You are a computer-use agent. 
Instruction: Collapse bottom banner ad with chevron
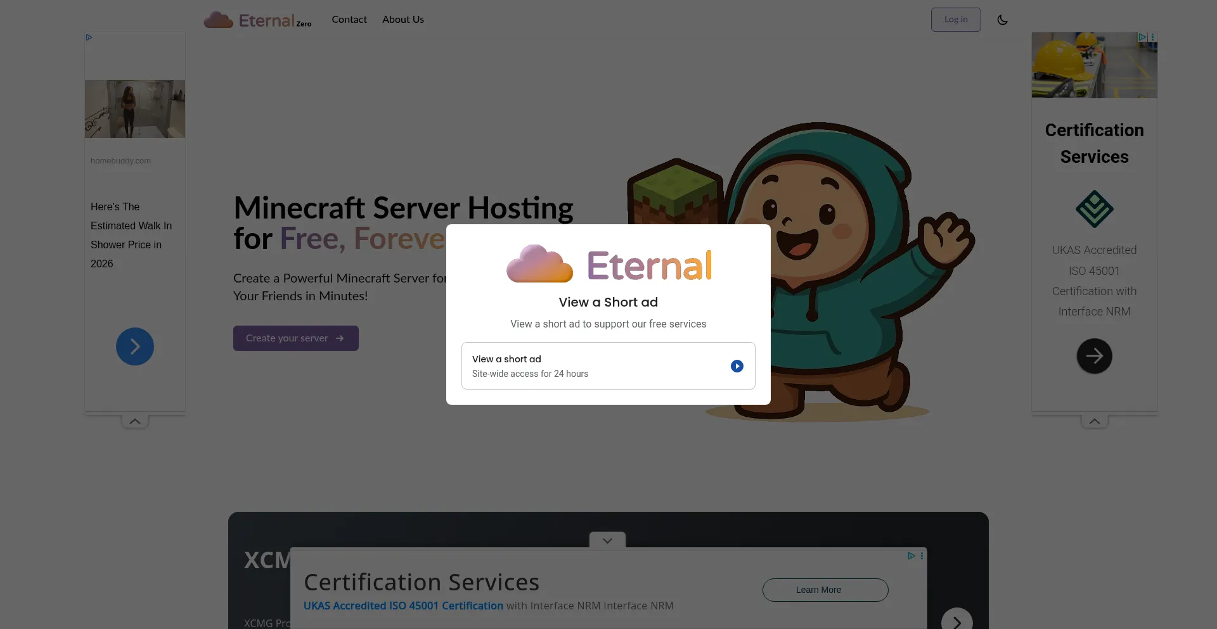click(607, 540)
